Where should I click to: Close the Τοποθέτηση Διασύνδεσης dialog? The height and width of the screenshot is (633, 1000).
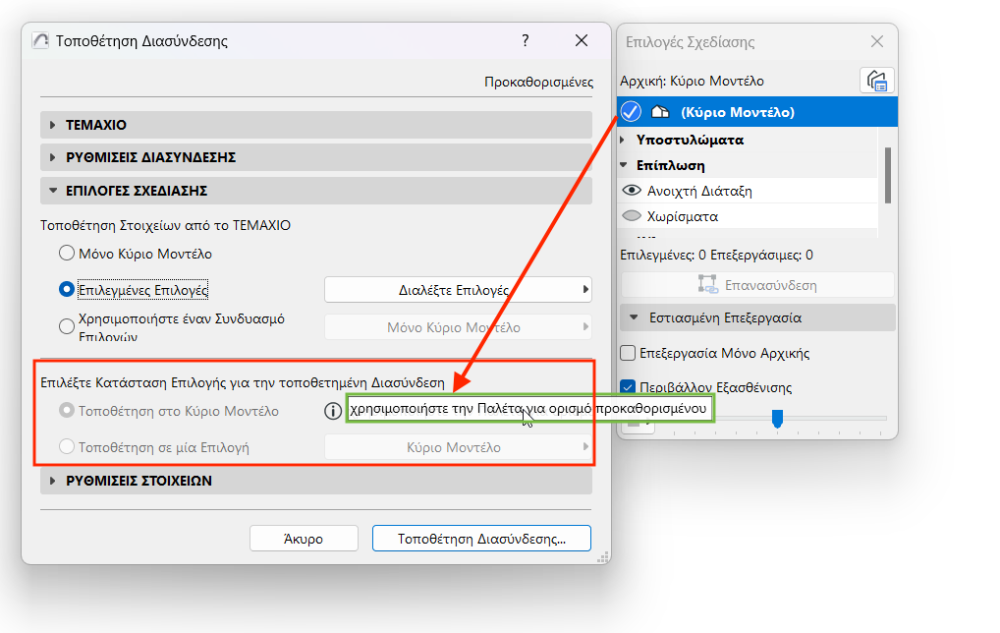(581, 41)
